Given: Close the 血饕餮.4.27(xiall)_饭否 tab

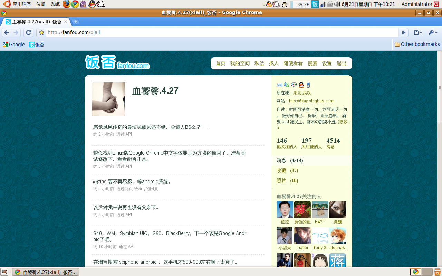Looking at the screenshot, I should (66, 22).
